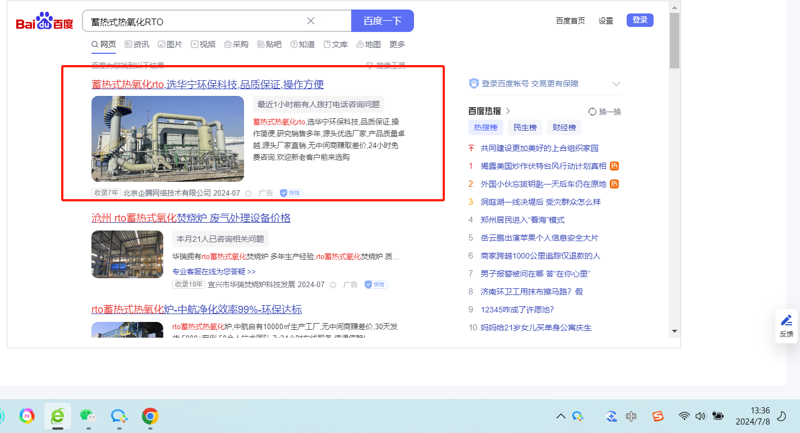Open the 地图 tab
Screen dimensions: 800x433
(x=369, y=44)
